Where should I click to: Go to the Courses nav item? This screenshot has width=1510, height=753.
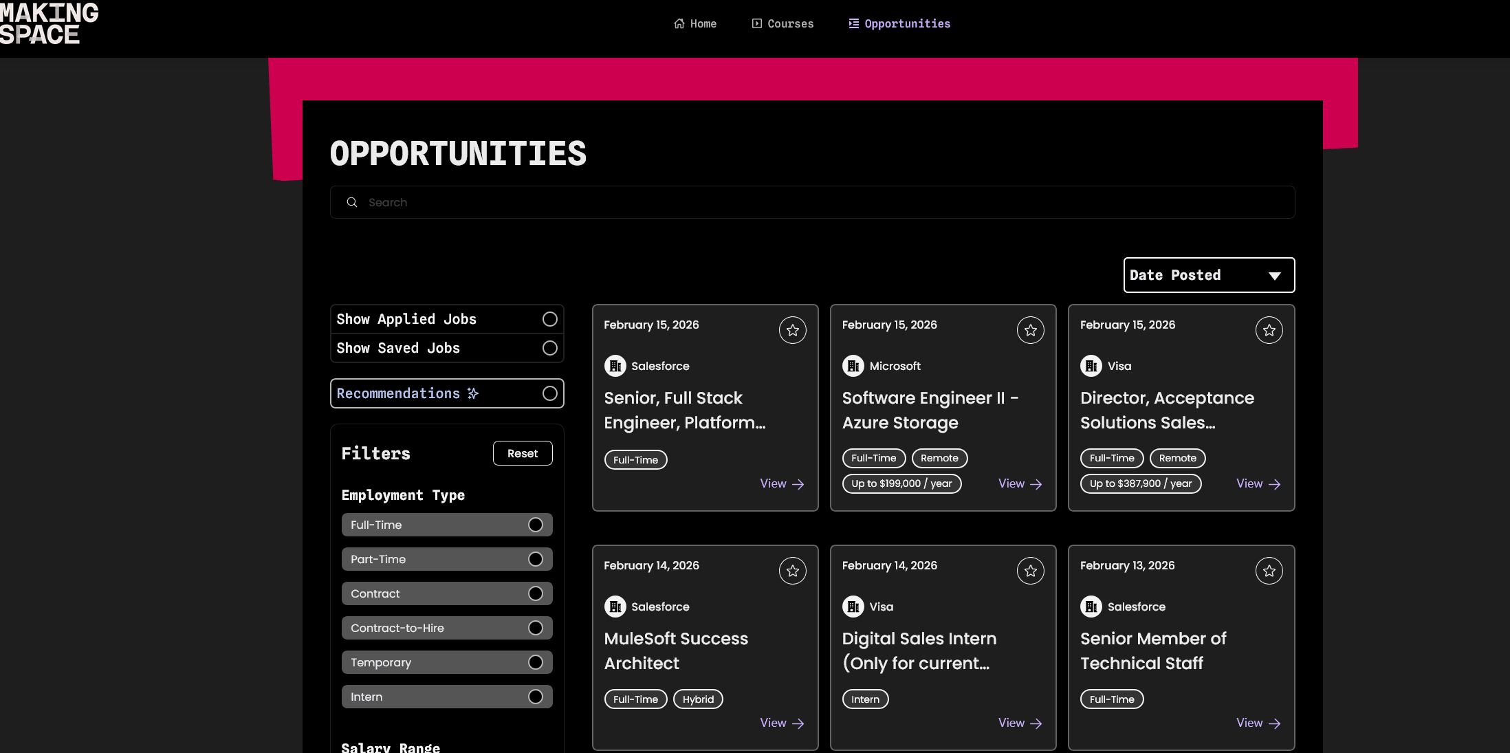783,23
